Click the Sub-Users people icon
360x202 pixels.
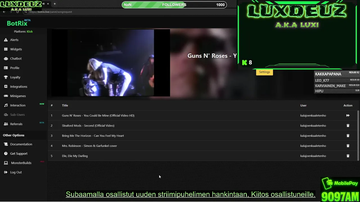click(x=6, y=114)
